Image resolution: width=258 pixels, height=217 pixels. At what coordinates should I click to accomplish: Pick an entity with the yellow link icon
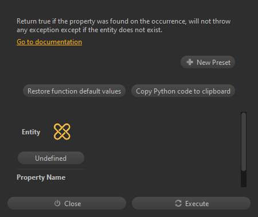click(x=62, y=131)
